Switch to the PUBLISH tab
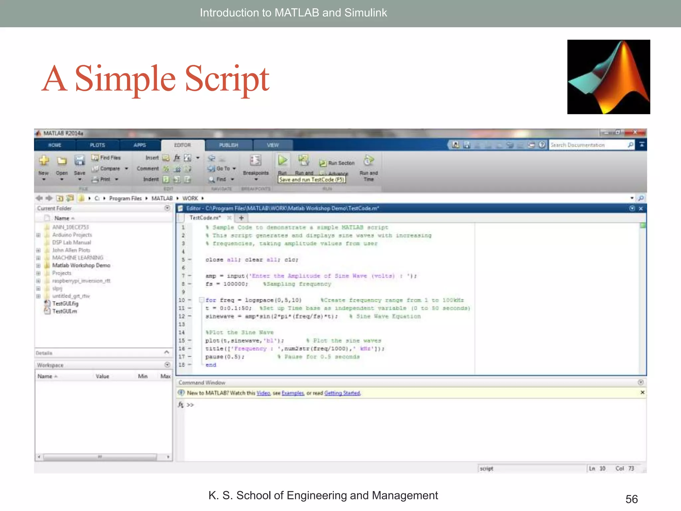Screen dimensions: 681x511 [x=229, y=145]
